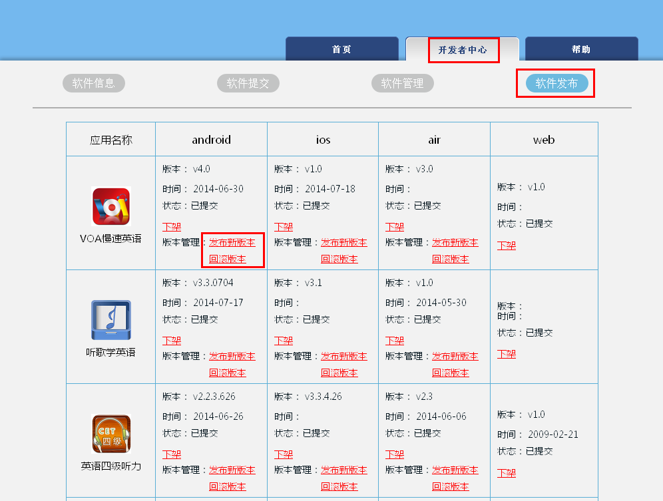The width and height of the screenshot is (663, 501).
Task: Open the 首页 tab
Action: (341, 49)
